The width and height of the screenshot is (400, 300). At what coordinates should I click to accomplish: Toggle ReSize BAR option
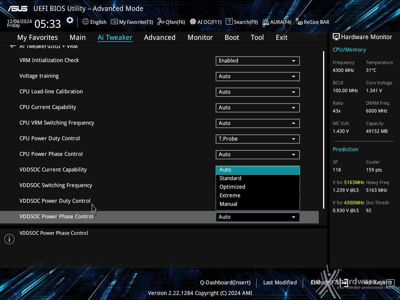click(x=312, y=22)
